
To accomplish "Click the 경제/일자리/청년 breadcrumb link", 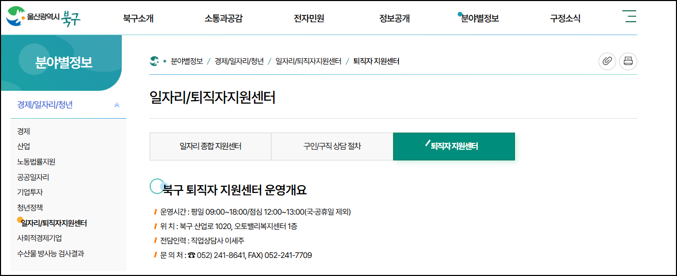I will pos(239,61).
